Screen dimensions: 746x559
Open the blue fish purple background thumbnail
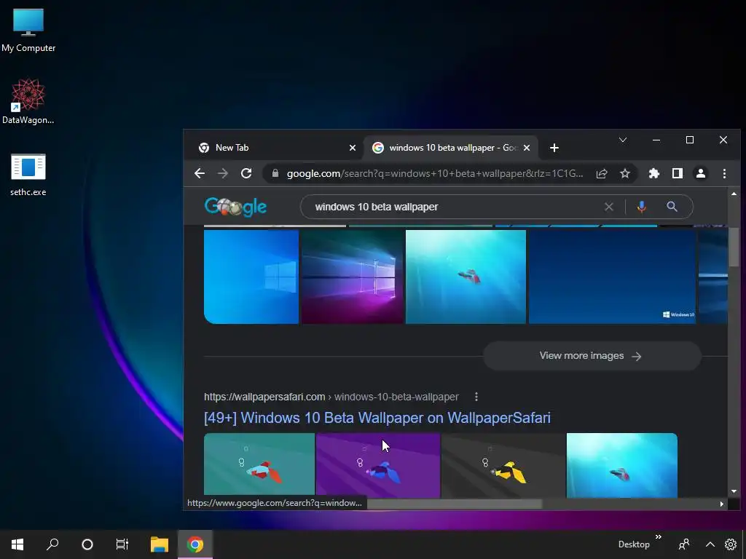pos(378,465)
